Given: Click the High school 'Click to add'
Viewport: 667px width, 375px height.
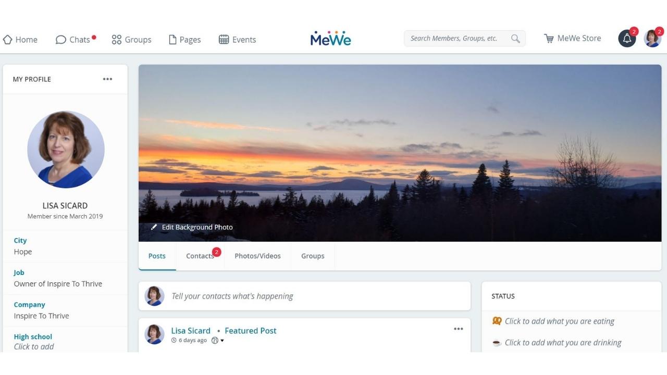Looking at the screenshot, I should (34, 347).
